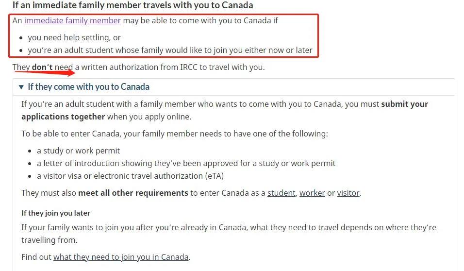
Task: Click the 'you're an adult student' bullet item
Action: tap(170, 50)
